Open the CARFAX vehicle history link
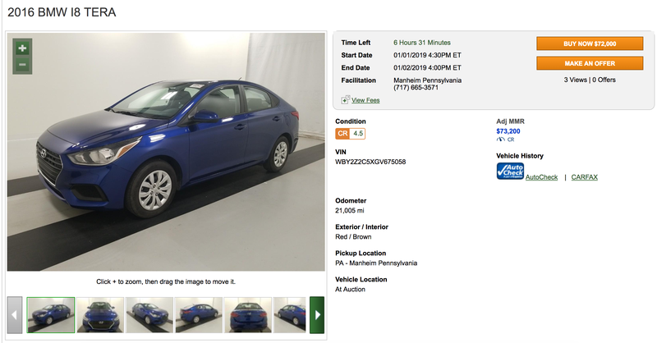The width and height of the screenshot is (657, 343). 584,177
